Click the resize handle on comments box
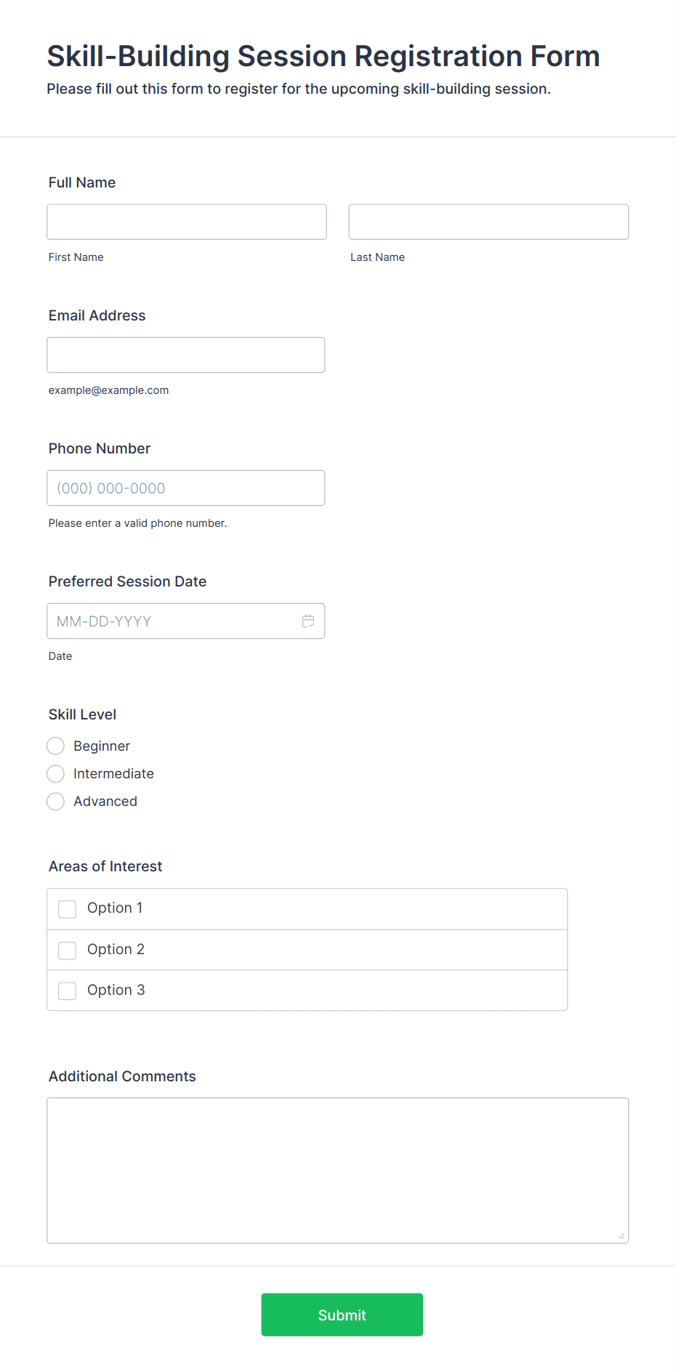The image size is (676, 1372). [x=622, y=1235]
